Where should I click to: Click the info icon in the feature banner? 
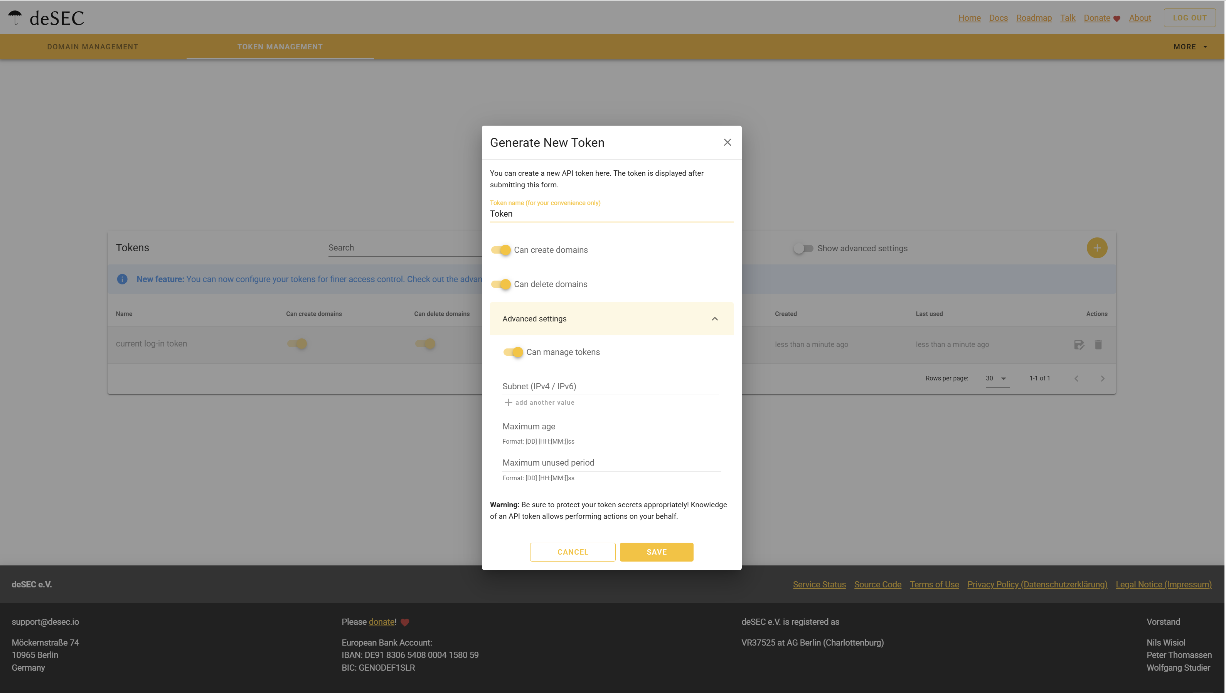coord(122,279)
